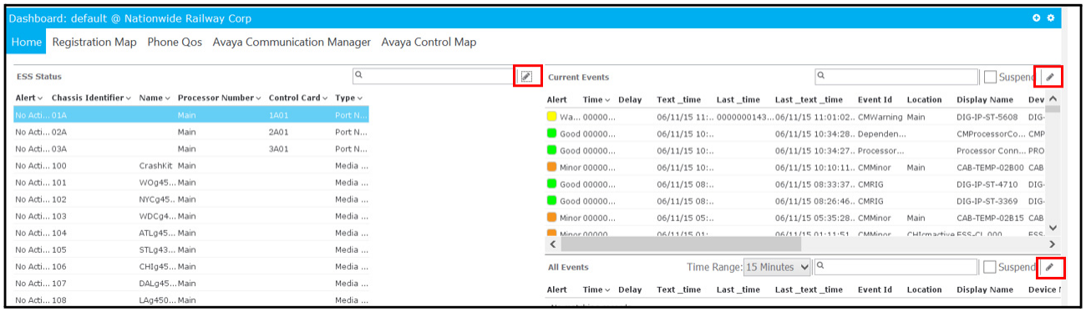
Task: Click orange Minor icon in CAB-TEMP-02B15 row
Action: point(551,218)
